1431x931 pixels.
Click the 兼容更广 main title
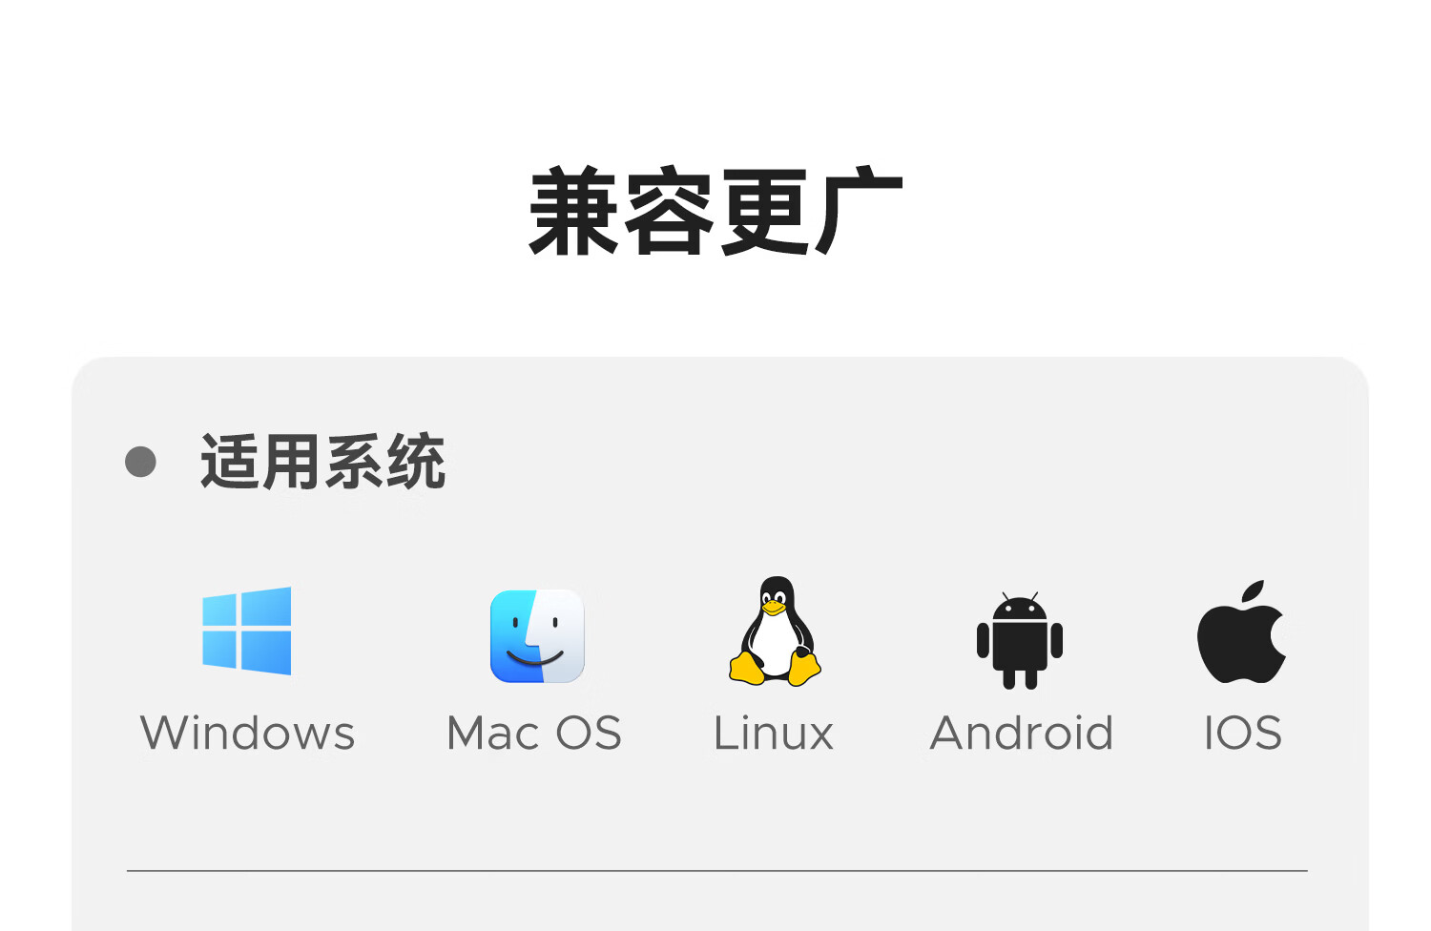click(x=715, y=211)
